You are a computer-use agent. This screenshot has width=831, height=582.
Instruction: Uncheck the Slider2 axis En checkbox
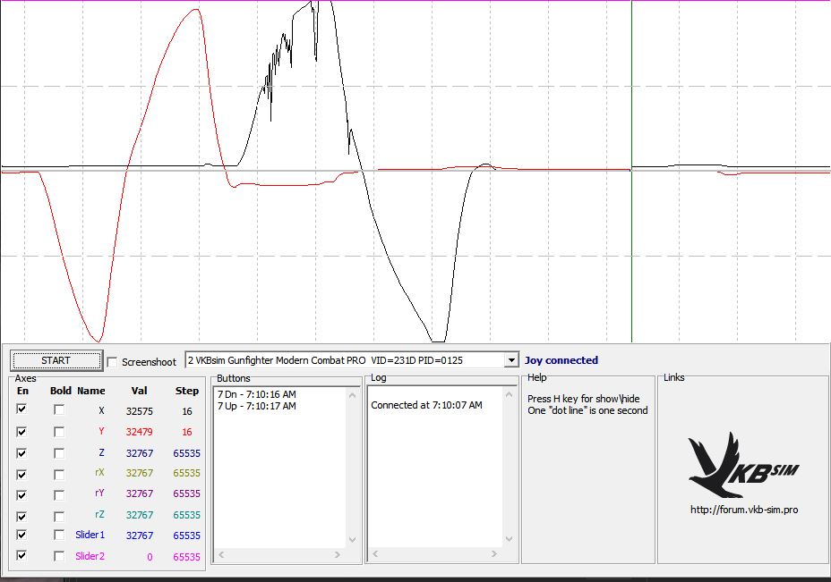21,556
